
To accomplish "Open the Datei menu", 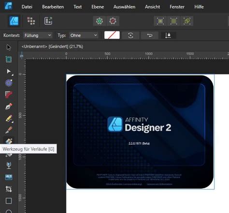I will pos(27,7).
